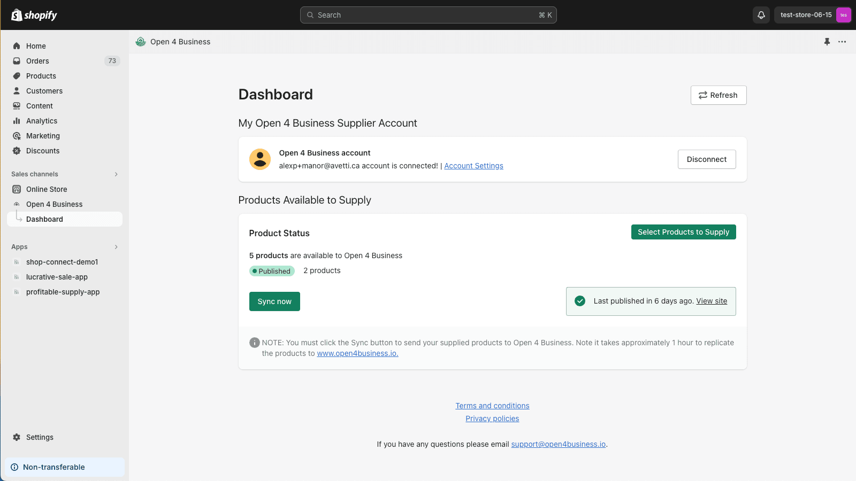Go to Orders in sidebar
The height and width of the screenshot is (481, 856).
click(37, 61)
